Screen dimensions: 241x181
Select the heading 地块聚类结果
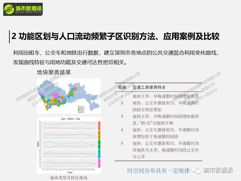(54, 72)
